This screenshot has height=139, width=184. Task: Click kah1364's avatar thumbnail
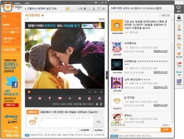coord(117,83)
